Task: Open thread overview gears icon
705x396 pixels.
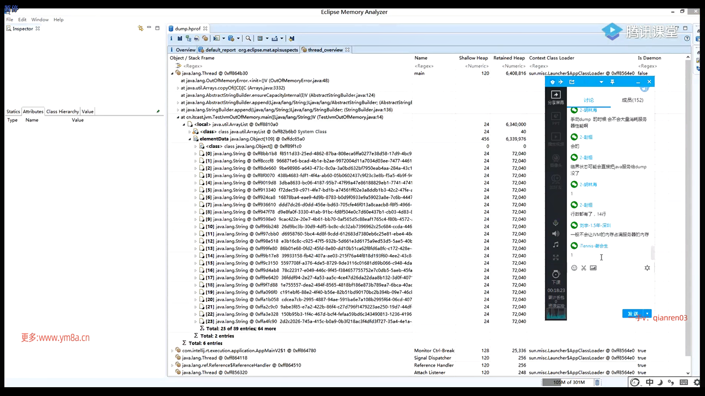Action: [205, 38]
